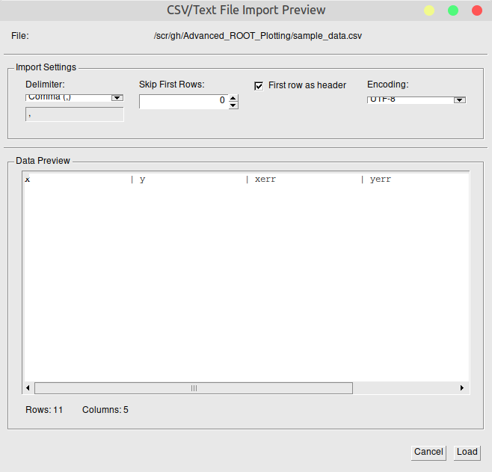Image resolution: width=492 pixels, height=472 pixels.
Task: Close the import preview with red button
Action: [476, 10]
